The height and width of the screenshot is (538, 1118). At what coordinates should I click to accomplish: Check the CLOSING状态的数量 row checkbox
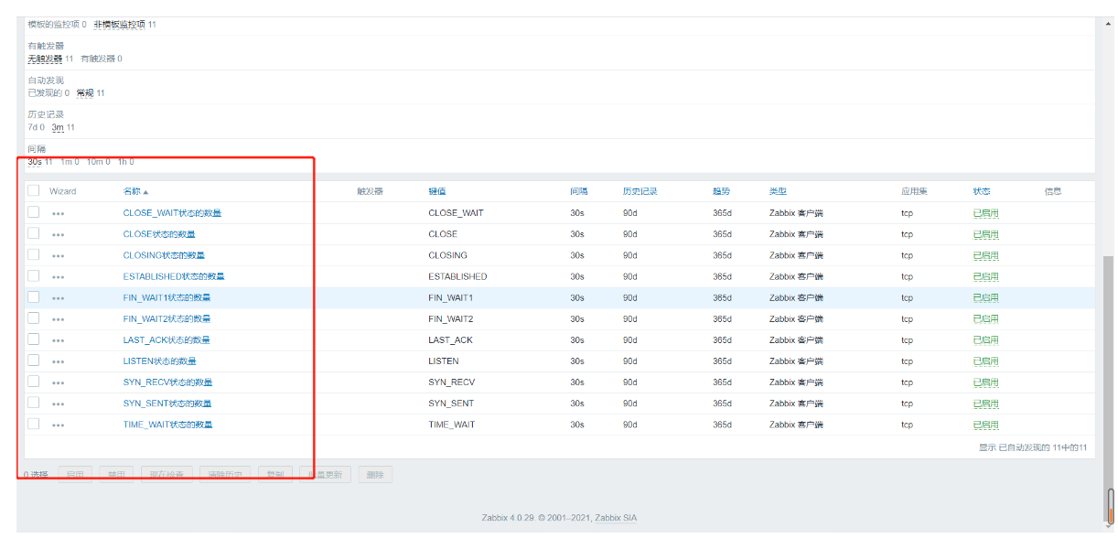(34, 254)
